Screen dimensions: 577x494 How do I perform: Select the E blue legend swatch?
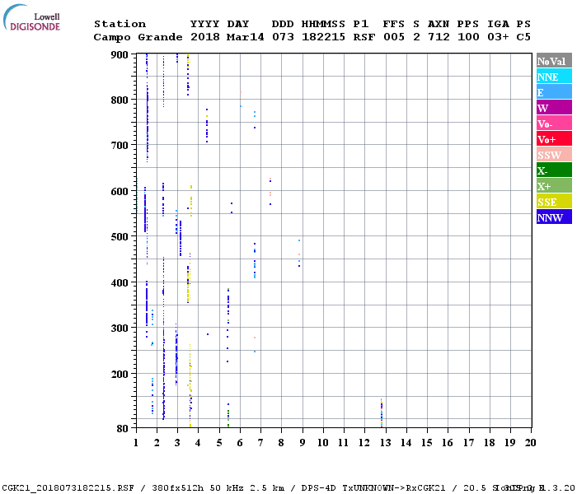[554, 92]
